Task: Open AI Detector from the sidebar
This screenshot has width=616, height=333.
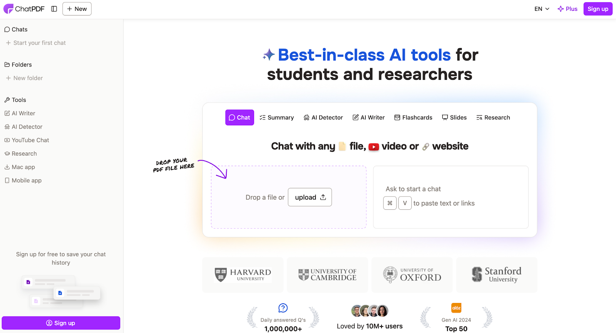Action: point(27,127)
